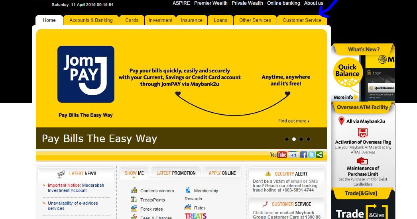Switch to the LATEST PROMOTION tab
Image resolution: width=417 pixels, height=219 pixels.
click(x=176, y=173)
